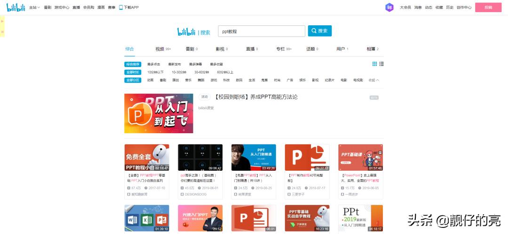Viewport: 508px width, 234px height.
Task: Sort results by 最多弹幕
Action: click(195, 64)
